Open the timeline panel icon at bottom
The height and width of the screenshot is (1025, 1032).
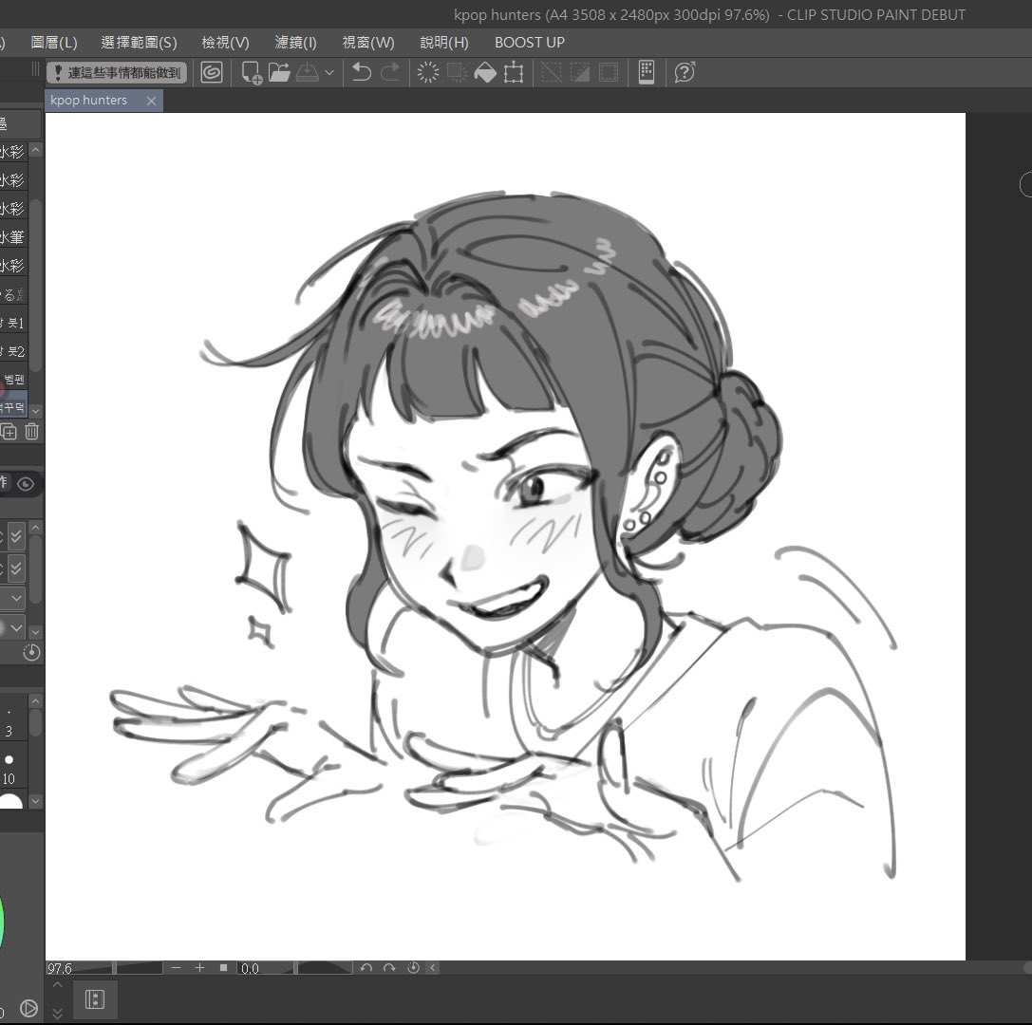click(x=95, y=1000)
